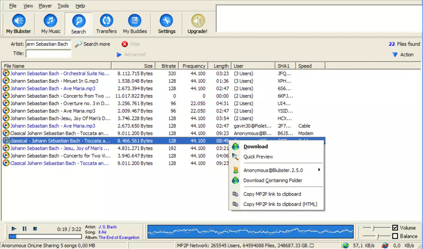Expand the Anonymous@Blubster.2.5.0 submenu
This screenshot has height=249, width=423.
pos(277,170)
